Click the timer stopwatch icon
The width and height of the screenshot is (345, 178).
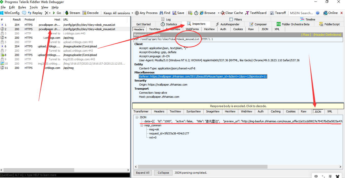point(196,13)
